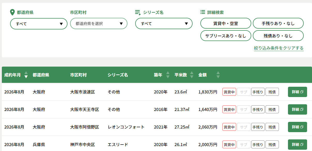The image size is (312, 151).
Task: Select the 大阪市浪速区 cell
Action: coord(82,92)
